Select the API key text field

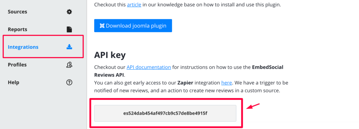[165, 113]
